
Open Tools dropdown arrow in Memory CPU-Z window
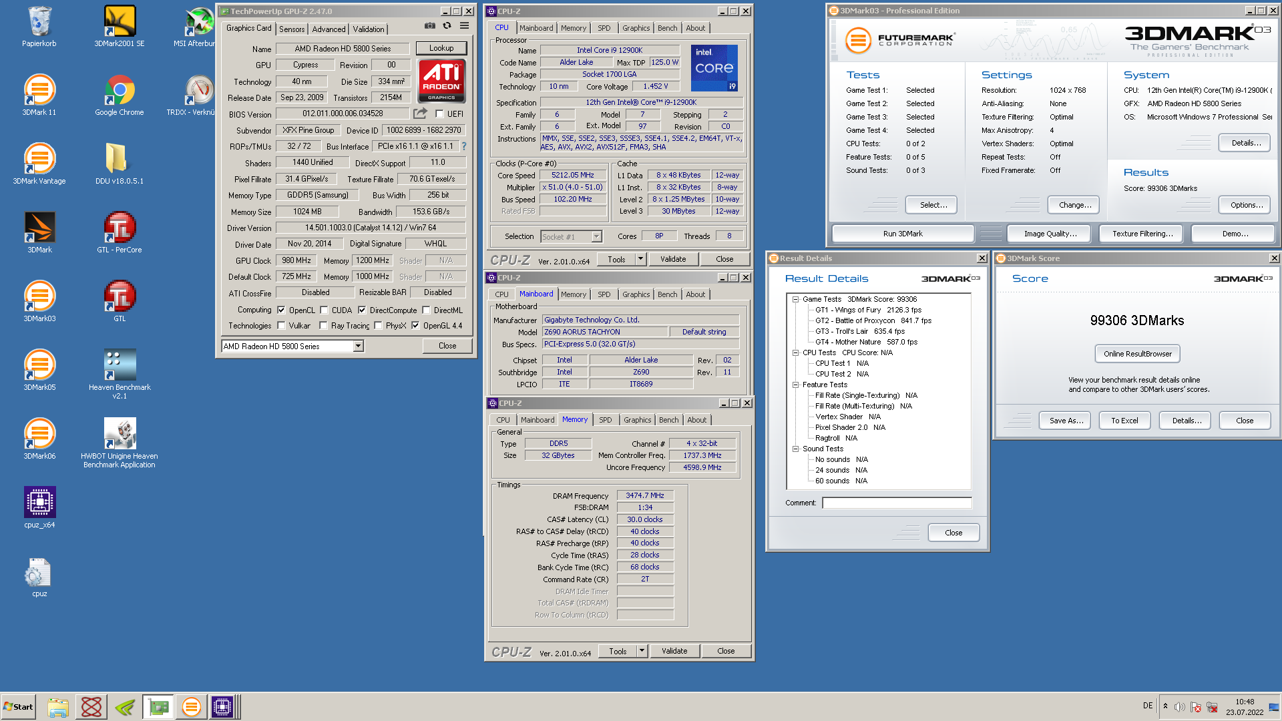click(x=642, y=651)
